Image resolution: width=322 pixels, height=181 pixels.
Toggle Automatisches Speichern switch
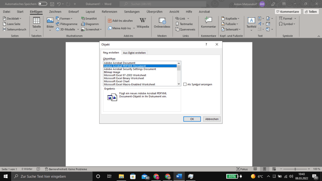coord(43,4)
